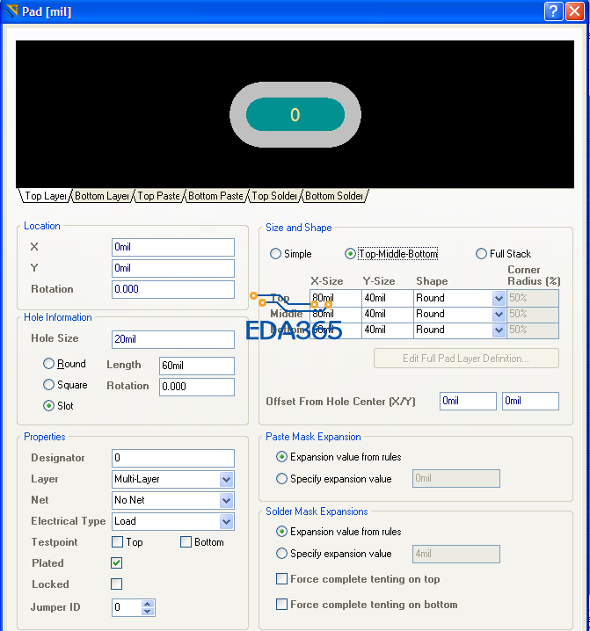The width and height of the screenshot is (590, 631).
Task: Switch to the Top Layer tab
Action: [46, 196]
